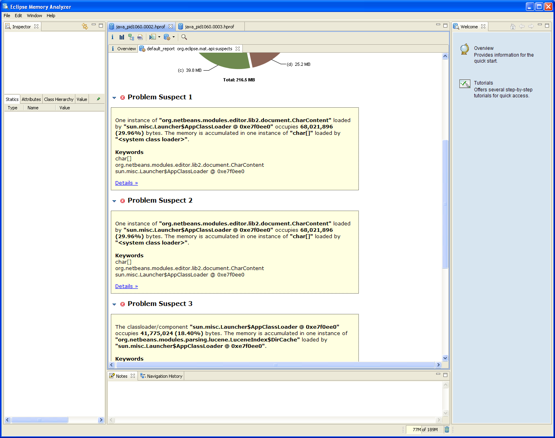The width and height of the screenshot is (555, 438).
Task: Click the heap status 77M of 189M
Action: (x=425, y=430)
